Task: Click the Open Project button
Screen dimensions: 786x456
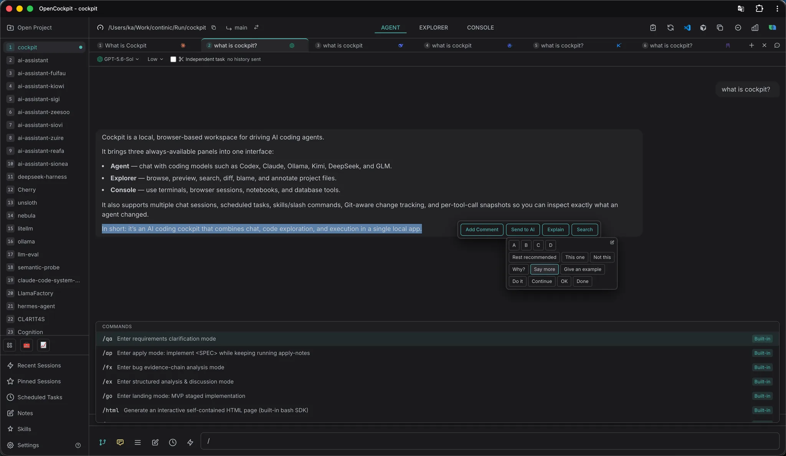Action: (29, 28)
